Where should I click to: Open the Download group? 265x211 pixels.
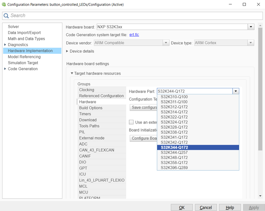click(102, 120)
